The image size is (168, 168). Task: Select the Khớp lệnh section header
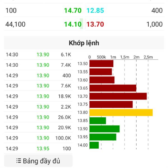tap(84, 43)
